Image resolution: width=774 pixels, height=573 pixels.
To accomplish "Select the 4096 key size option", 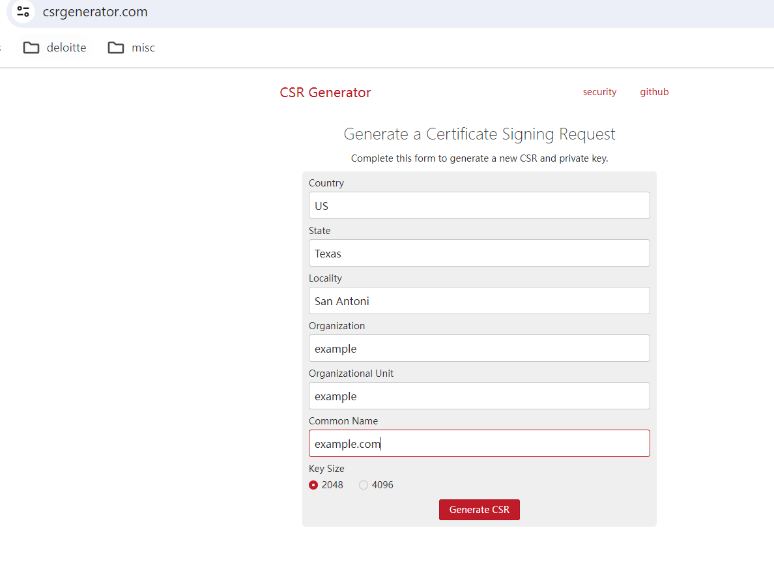I will coord(363,485).
